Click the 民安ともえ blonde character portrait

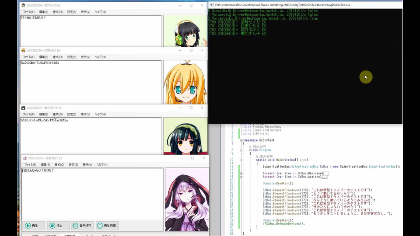tap(185, 82)
